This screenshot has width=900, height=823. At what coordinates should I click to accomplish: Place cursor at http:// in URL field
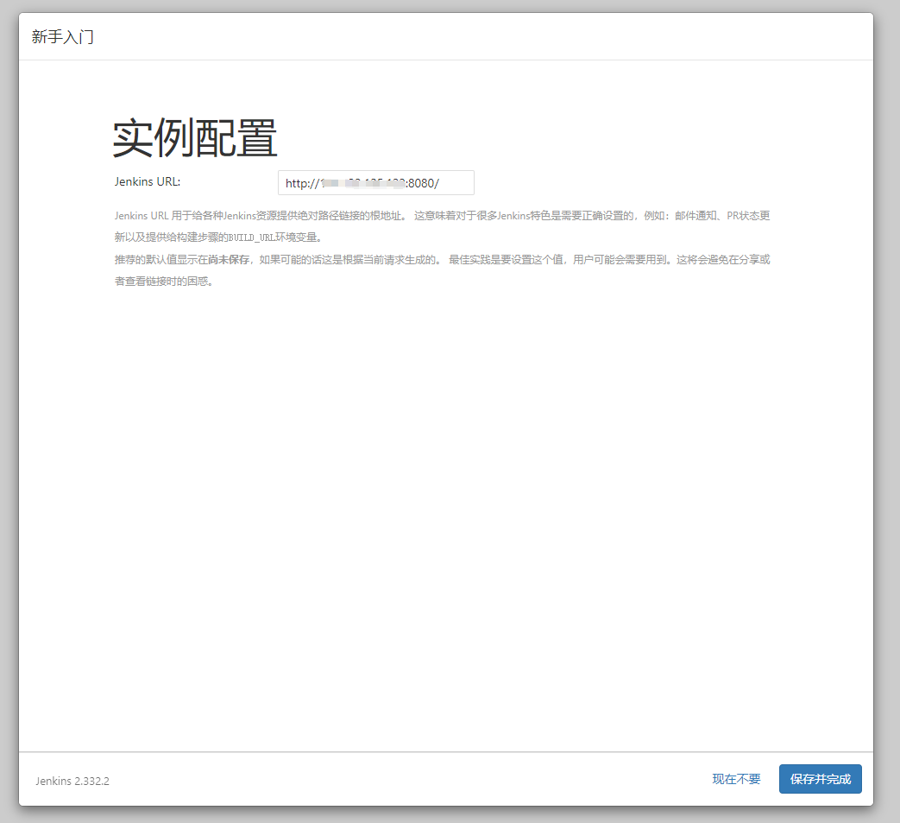coord(302,183)
